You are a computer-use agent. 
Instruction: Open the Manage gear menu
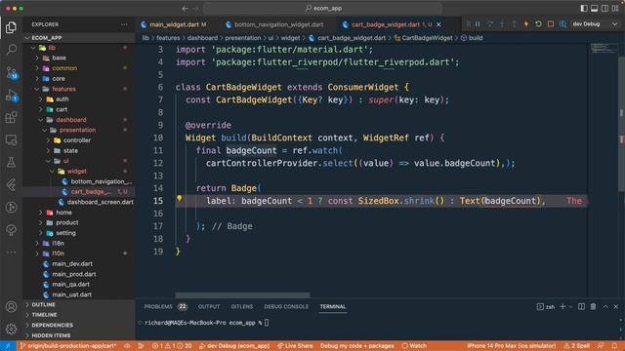pyautogui.click(x=11, y=329)
